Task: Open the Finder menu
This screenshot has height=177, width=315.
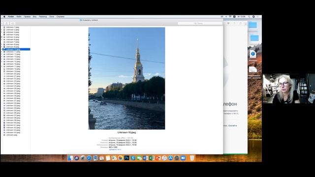Action: click(11, 17)
